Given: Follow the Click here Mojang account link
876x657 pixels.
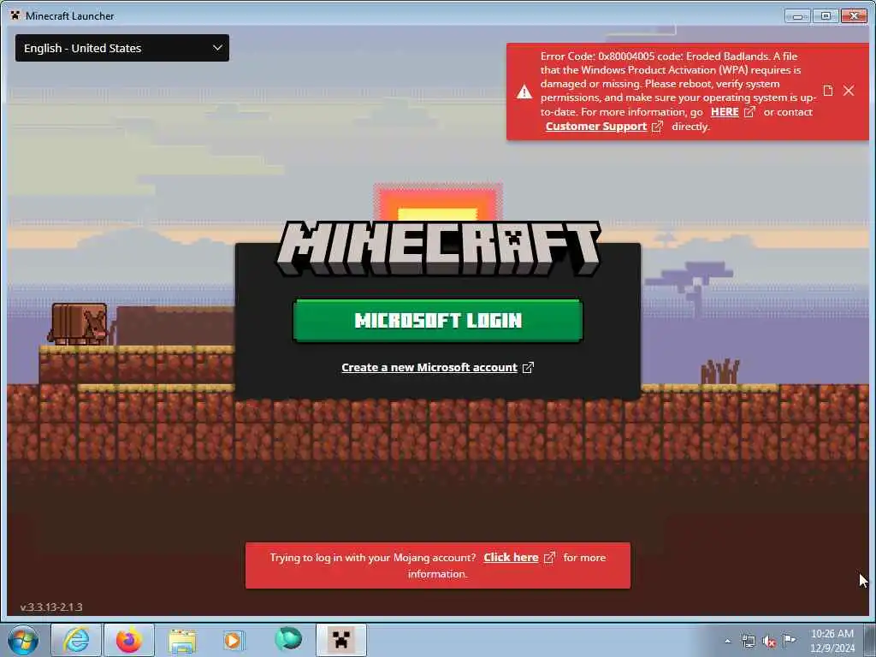Looking at the screenshot, I should click(511, 558).
